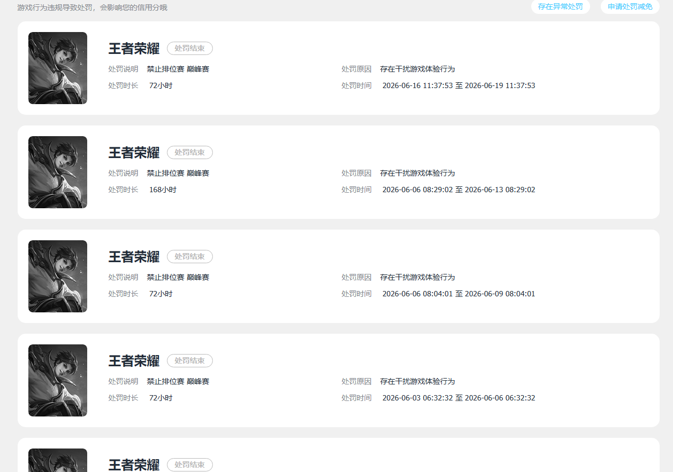Click the 申请处罚减免 button
The image size is (673, 472).
coord(630,7)
